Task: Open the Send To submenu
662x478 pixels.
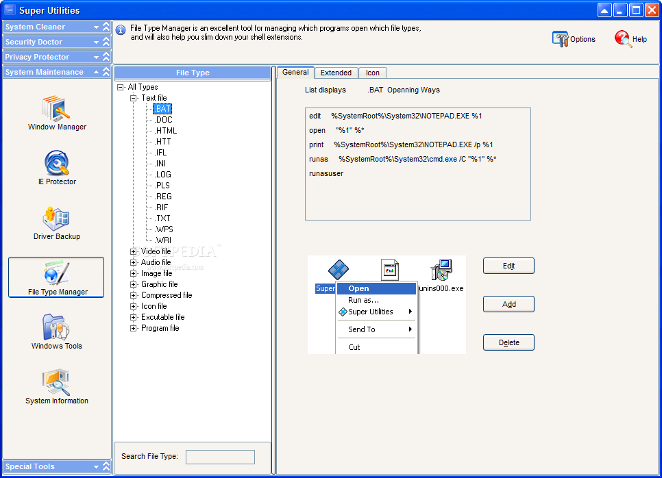Action: [x=376, y=329]
